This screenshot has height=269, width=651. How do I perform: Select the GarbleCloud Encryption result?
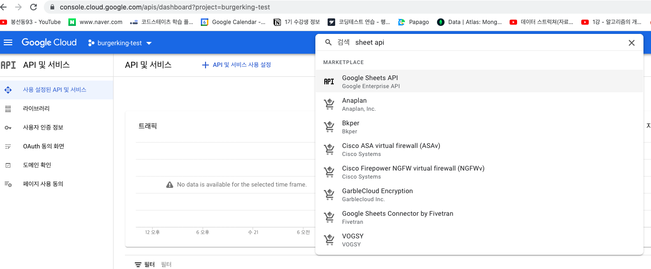click(x=479, y=195)
